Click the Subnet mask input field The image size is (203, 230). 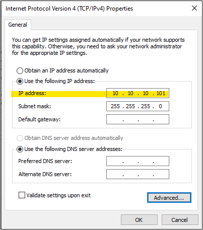(138, 106)
